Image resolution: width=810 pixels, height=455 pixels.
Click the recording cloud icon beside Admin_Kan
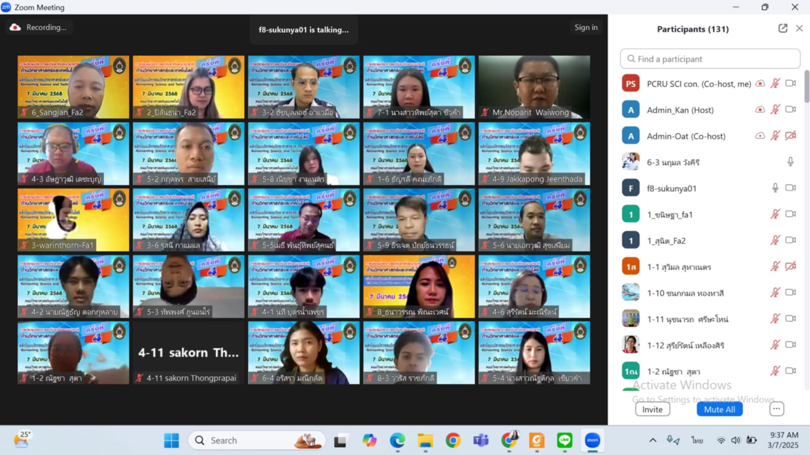click(x=760, y=110)
